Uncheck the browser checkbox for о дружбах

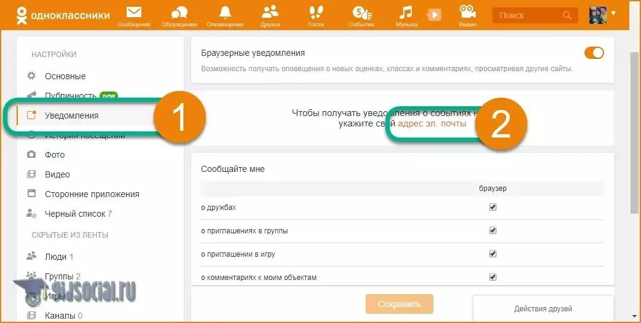(493, 207)
